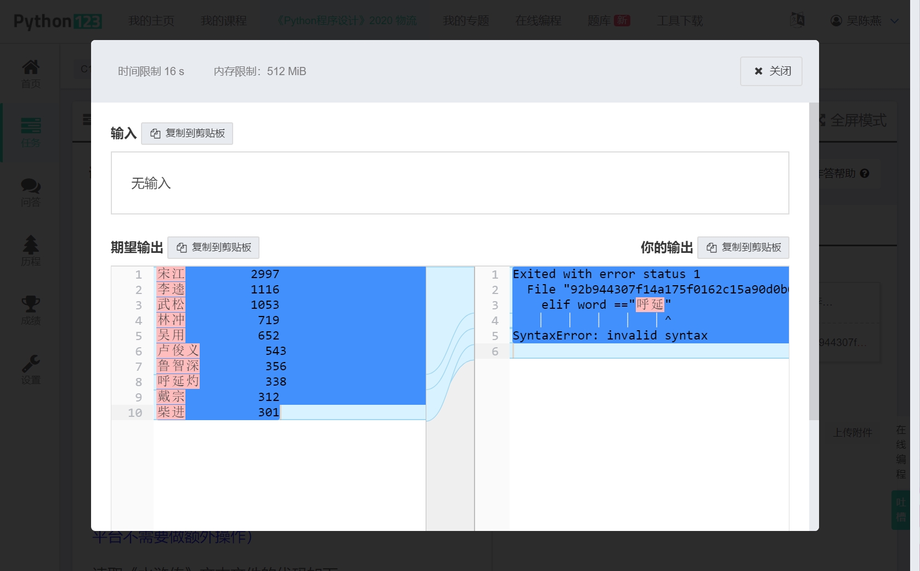
Task: Select expected output row 鲁智深 356
Action: point(290,366)
